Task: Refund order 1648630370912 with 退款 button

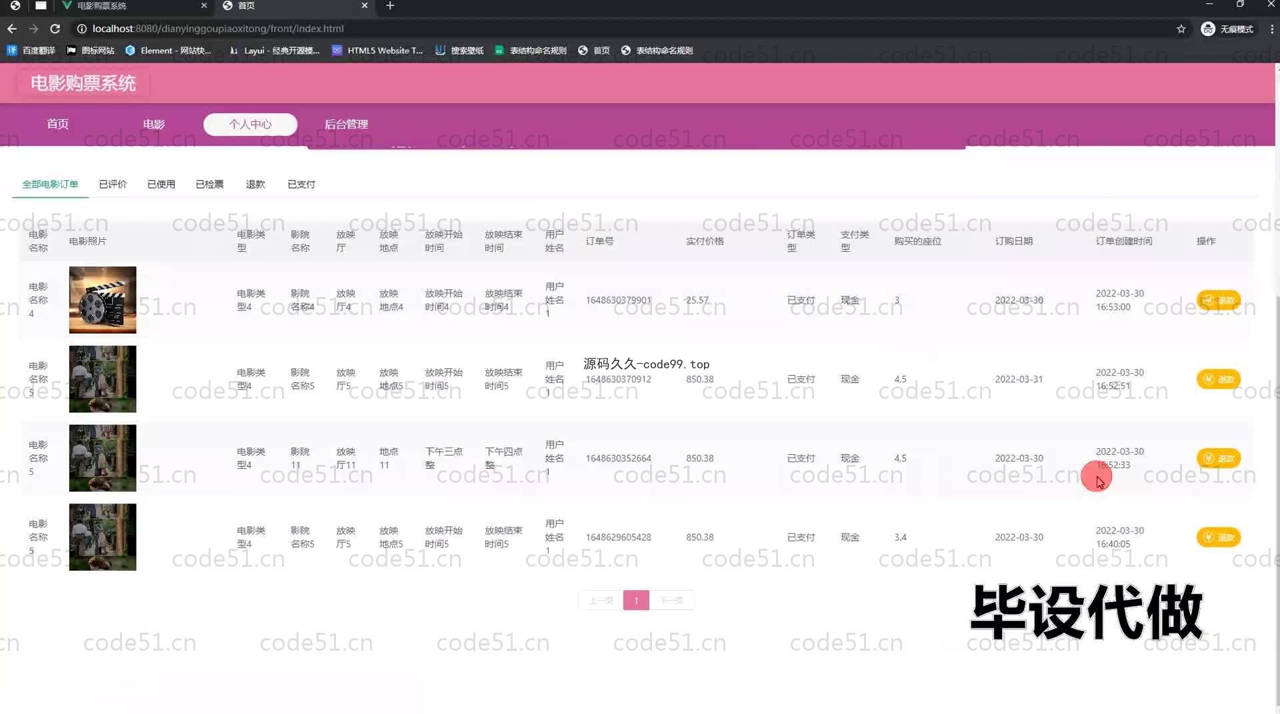Action: 1219,379
